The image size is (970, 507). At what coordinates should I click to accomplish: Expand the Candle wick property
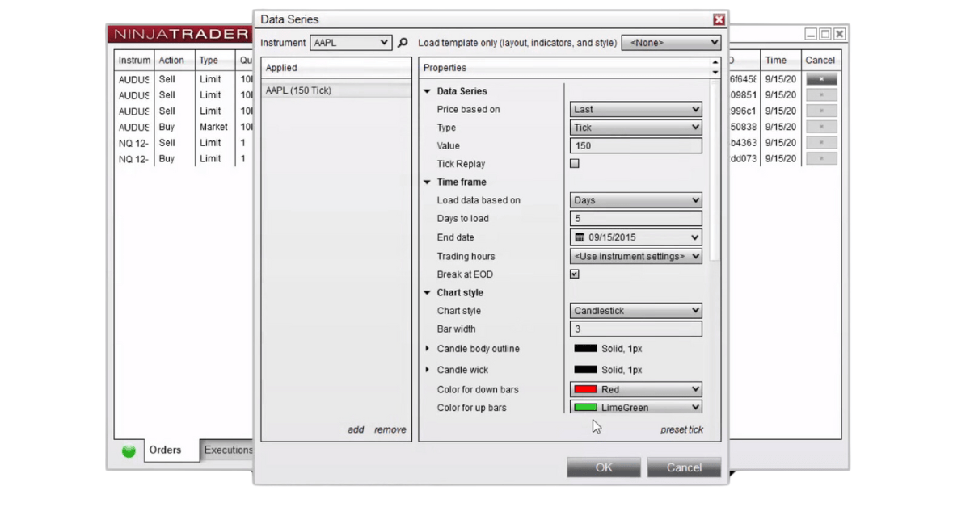coord(428,370)
